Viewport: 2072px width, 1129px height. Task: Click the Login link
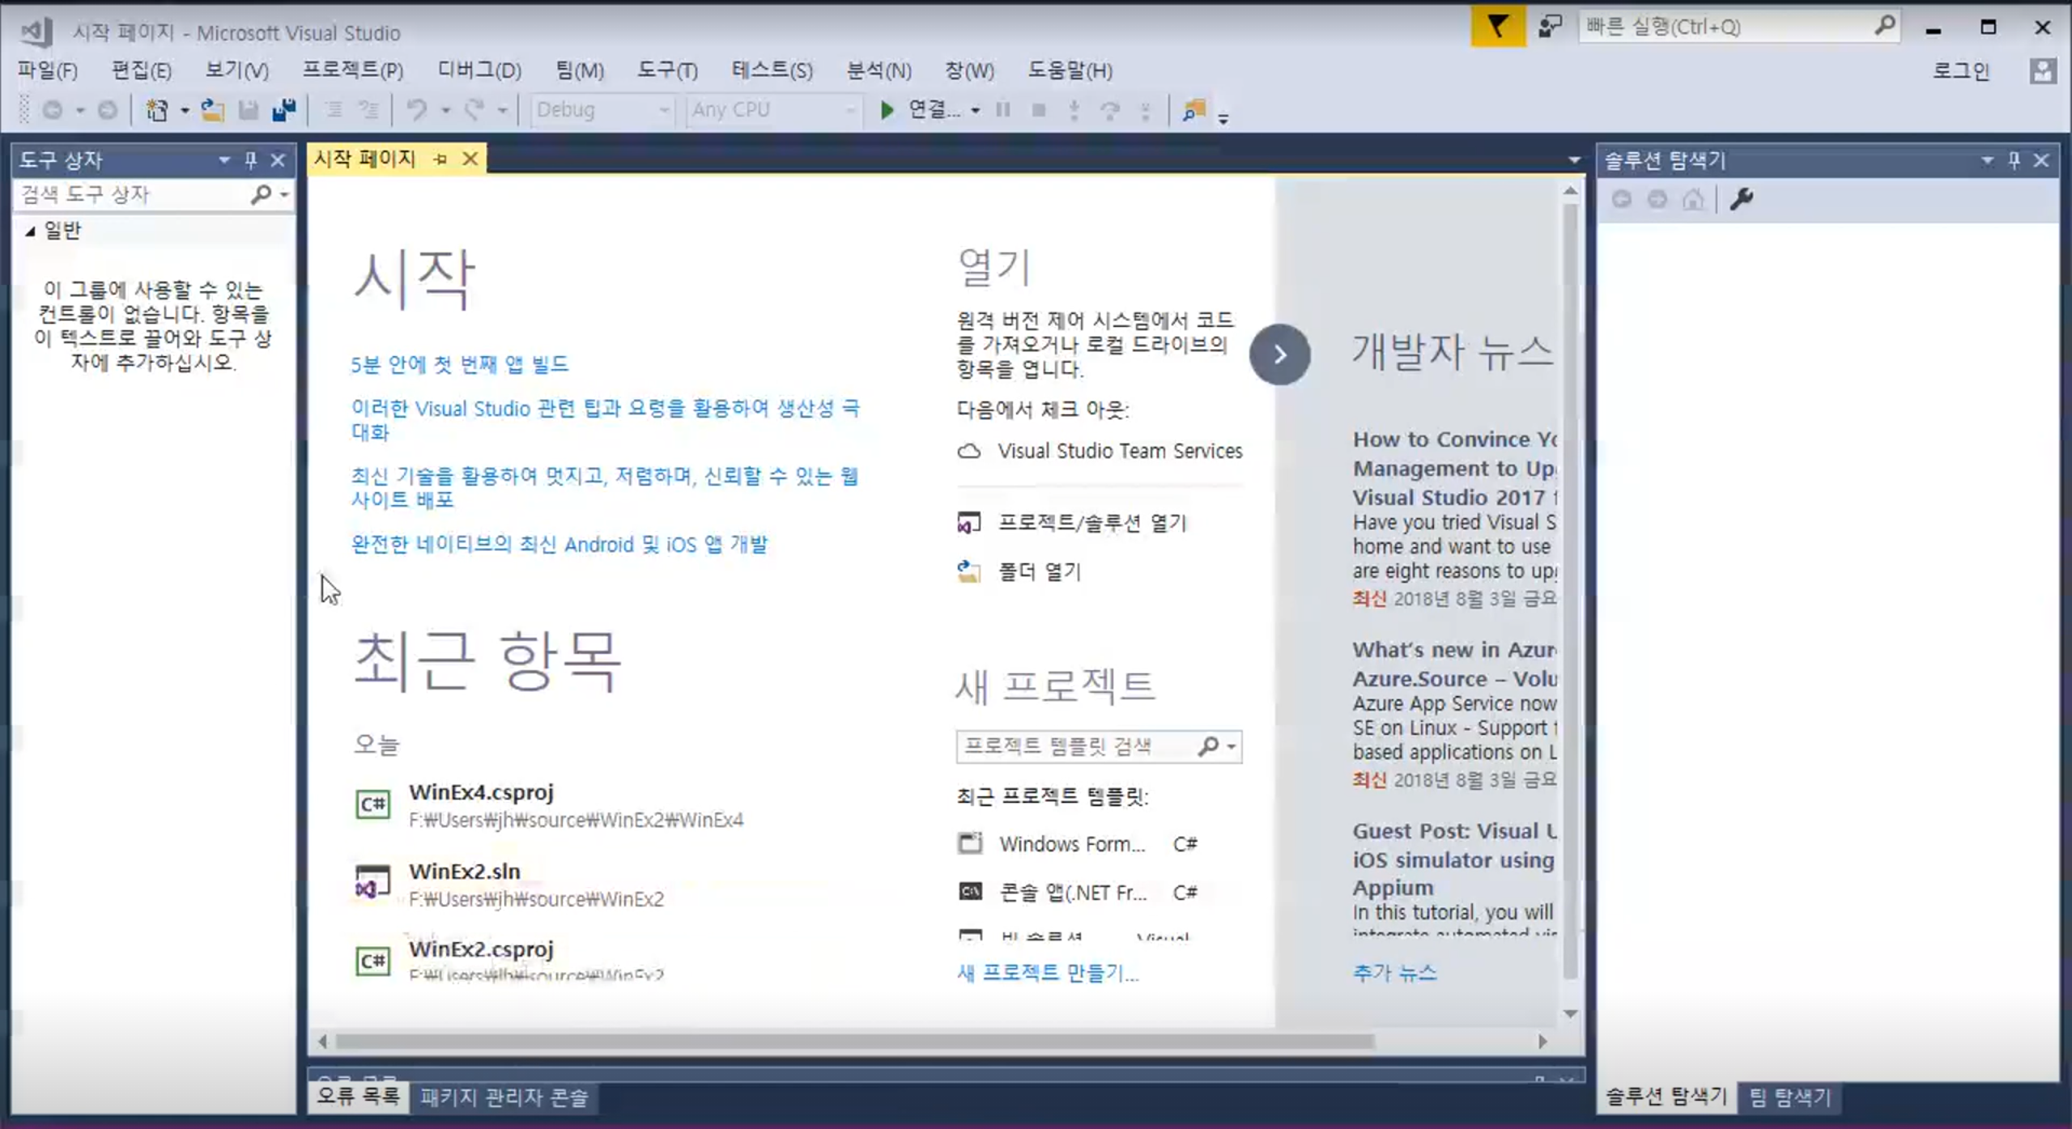point(1961,71)
